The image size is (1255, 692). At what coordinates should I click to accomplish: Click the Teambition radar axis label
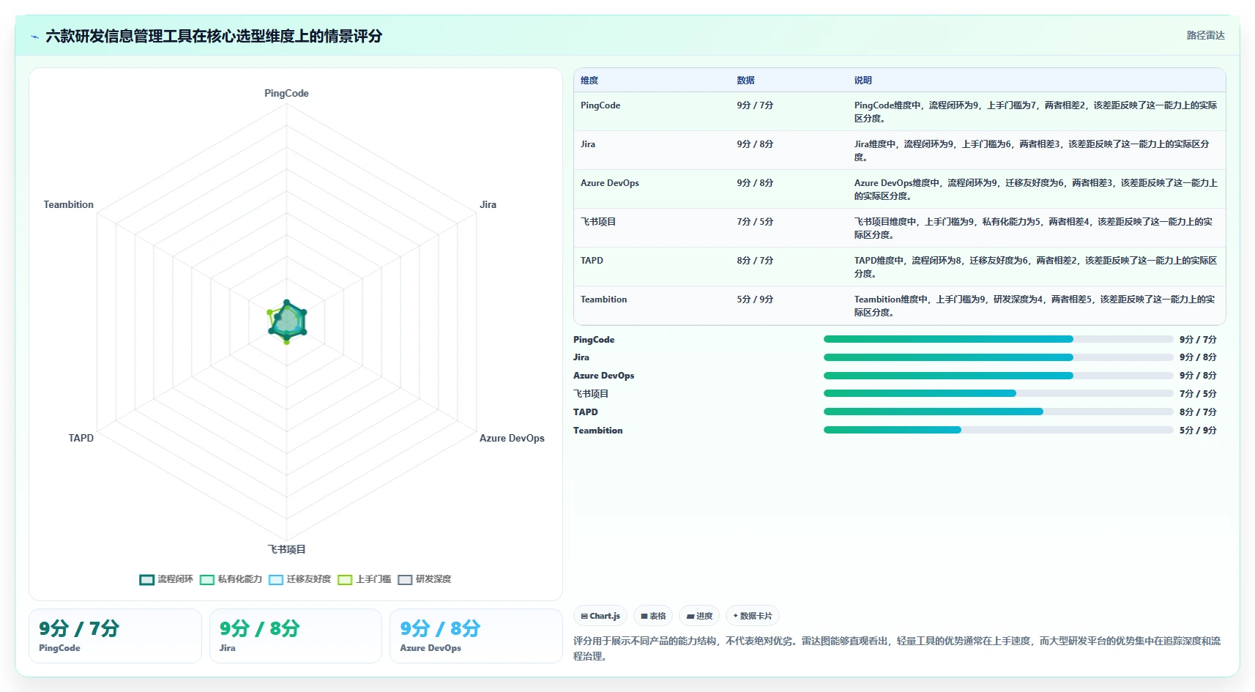(x=69, y=204)
